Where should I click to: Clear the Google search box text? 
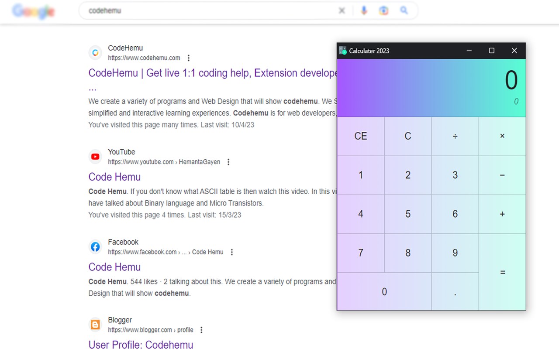point(342,10)
